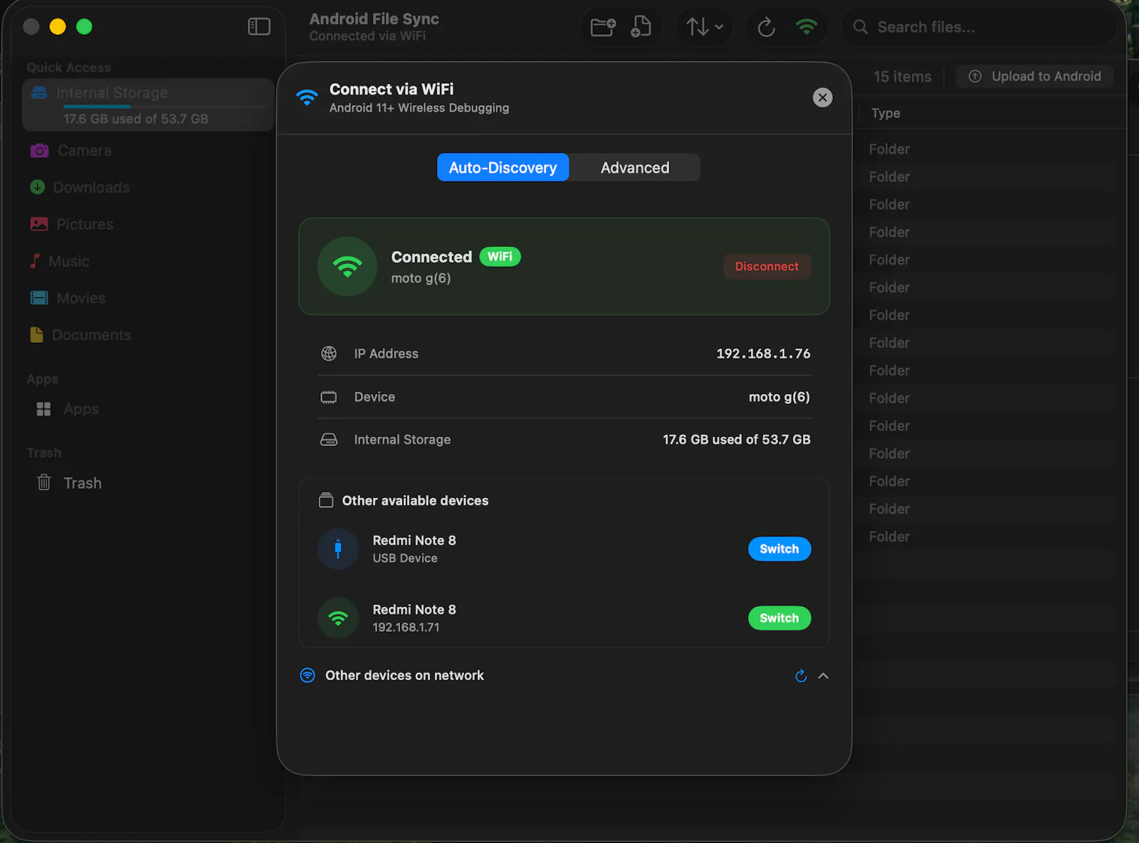Click the Documents sidebar icon
Image resolution: width=1139 pixels, height=843 pixels.
click(x=36, y=334)
